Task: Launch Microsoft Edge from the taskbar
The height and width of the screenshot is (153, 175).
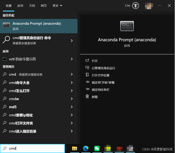Action: click(x=86, y=148)
